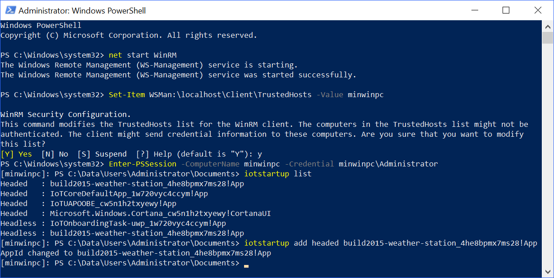This screenshot has height=278, width=554.
Task: Click the '[Y] Yes' prompt option text
Action: tap(16, 153)
